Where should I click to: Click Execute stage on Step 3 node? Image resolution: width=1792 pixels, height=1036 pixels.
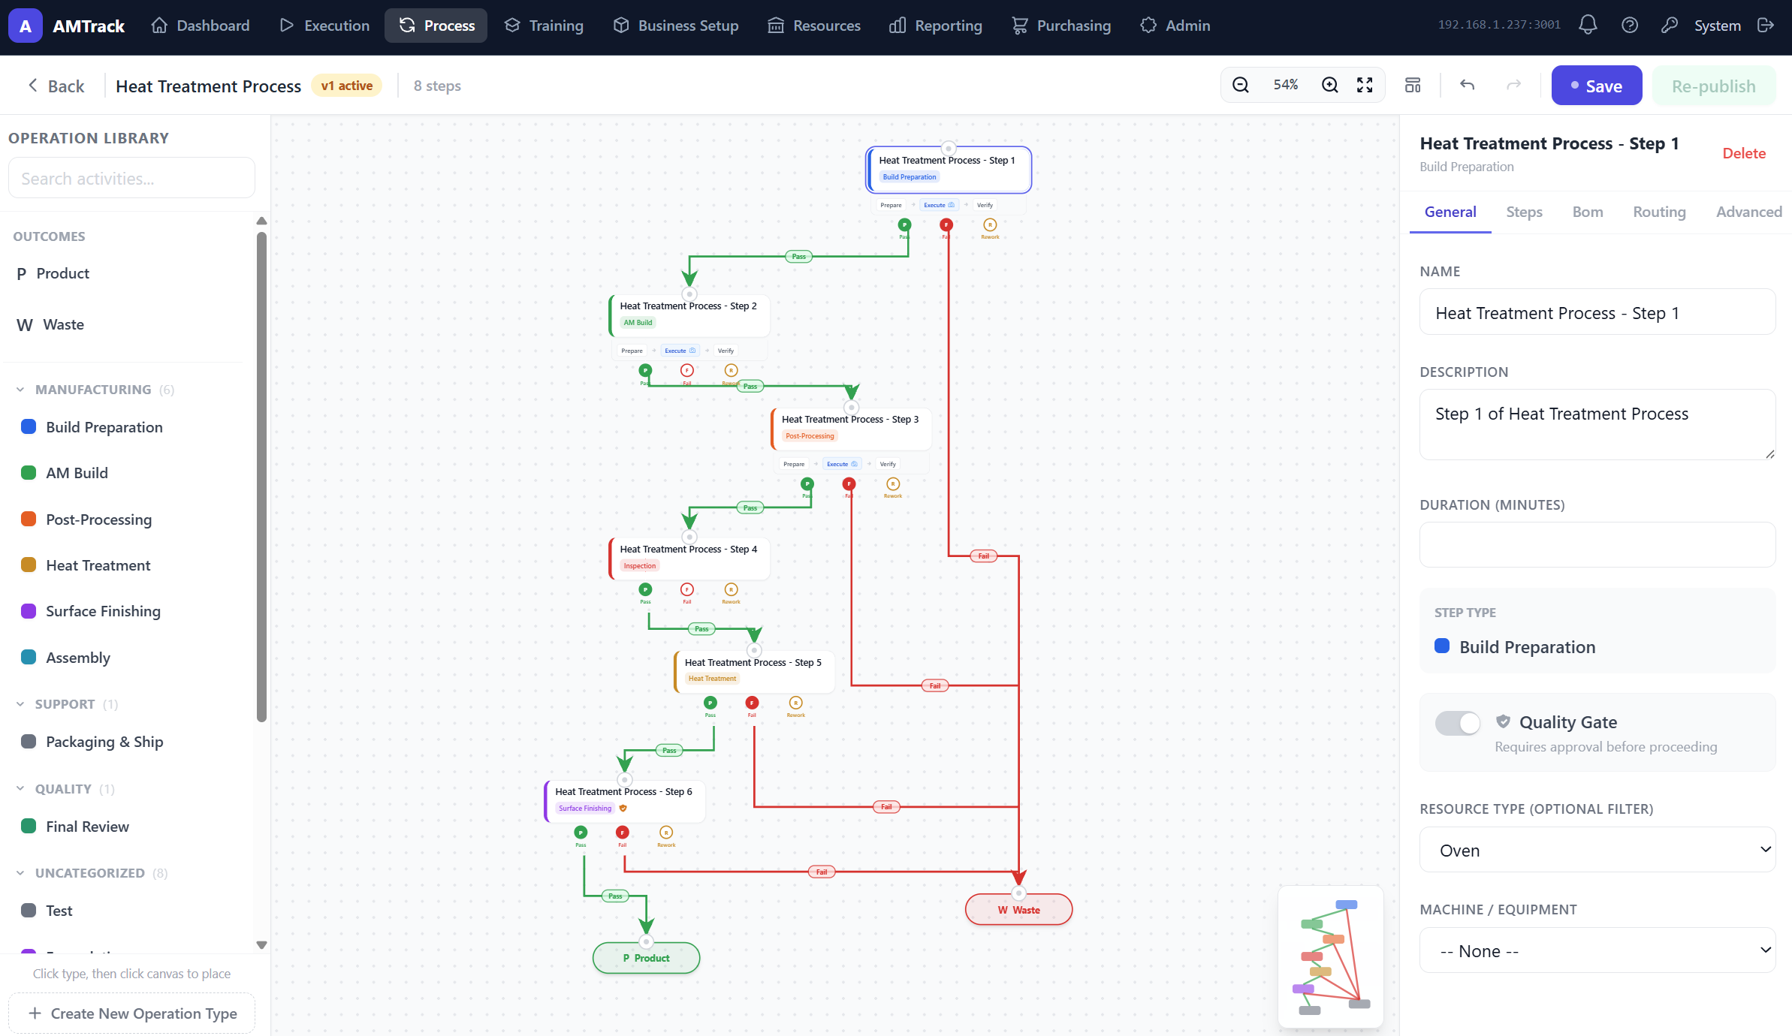[x=842, y=464]
